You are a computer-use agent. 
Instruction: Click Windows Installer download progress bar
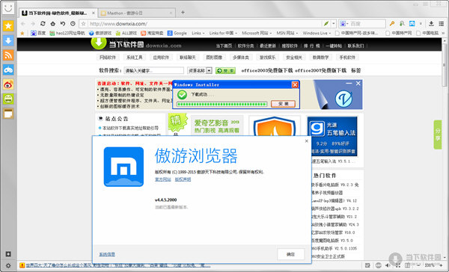click(x=222, y=104)
